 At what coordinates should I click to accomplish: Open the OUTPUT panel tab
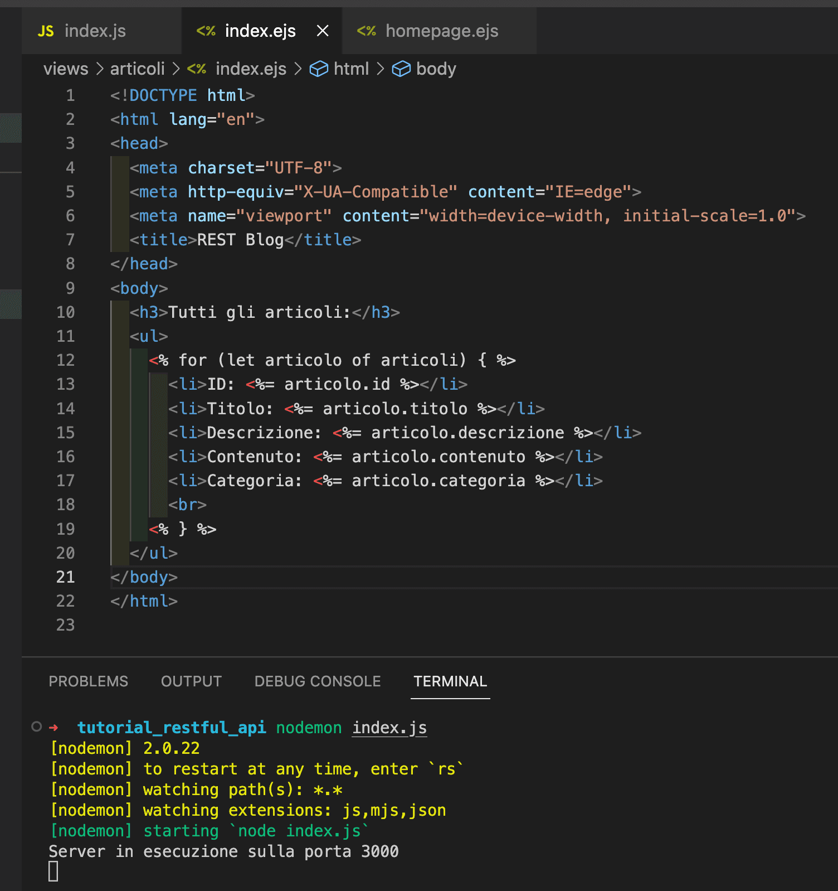191,681
